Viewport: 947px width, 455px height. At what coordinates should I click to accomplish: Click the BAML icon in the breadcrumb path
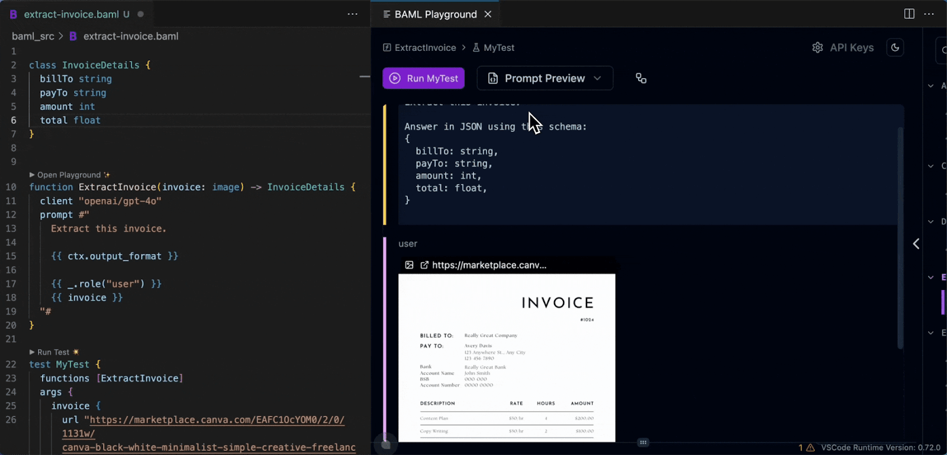point(73,36)
